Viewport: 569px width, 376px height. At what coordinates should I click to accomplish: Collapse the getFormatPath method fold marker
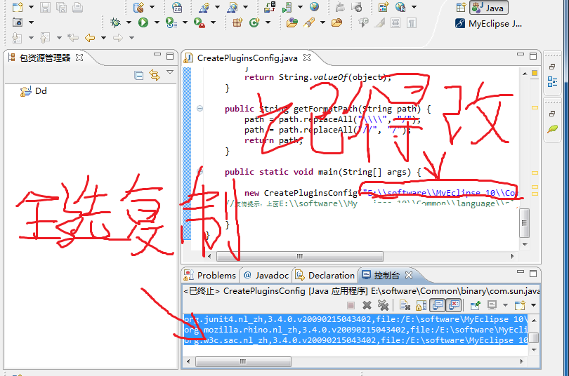tap(200, 109)
